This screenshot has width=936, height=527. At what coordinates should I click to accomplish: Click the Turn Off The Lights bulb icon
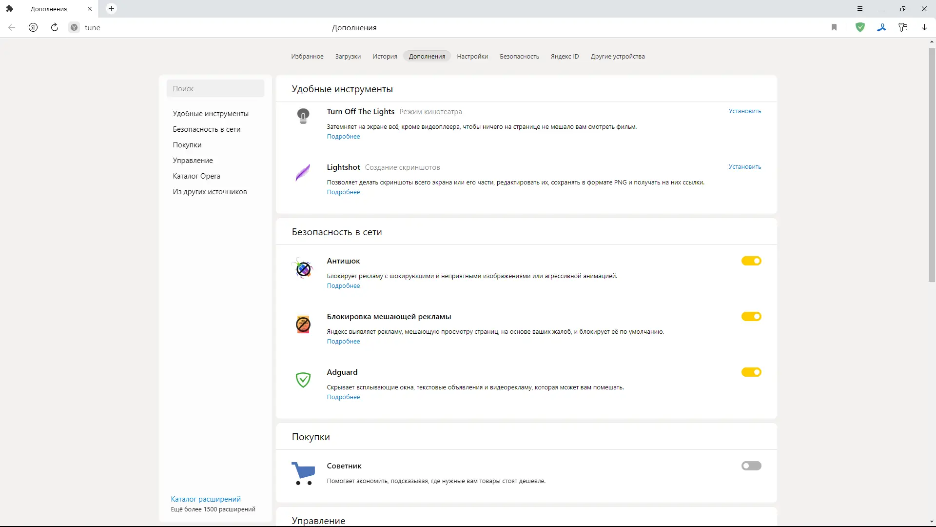303,116
